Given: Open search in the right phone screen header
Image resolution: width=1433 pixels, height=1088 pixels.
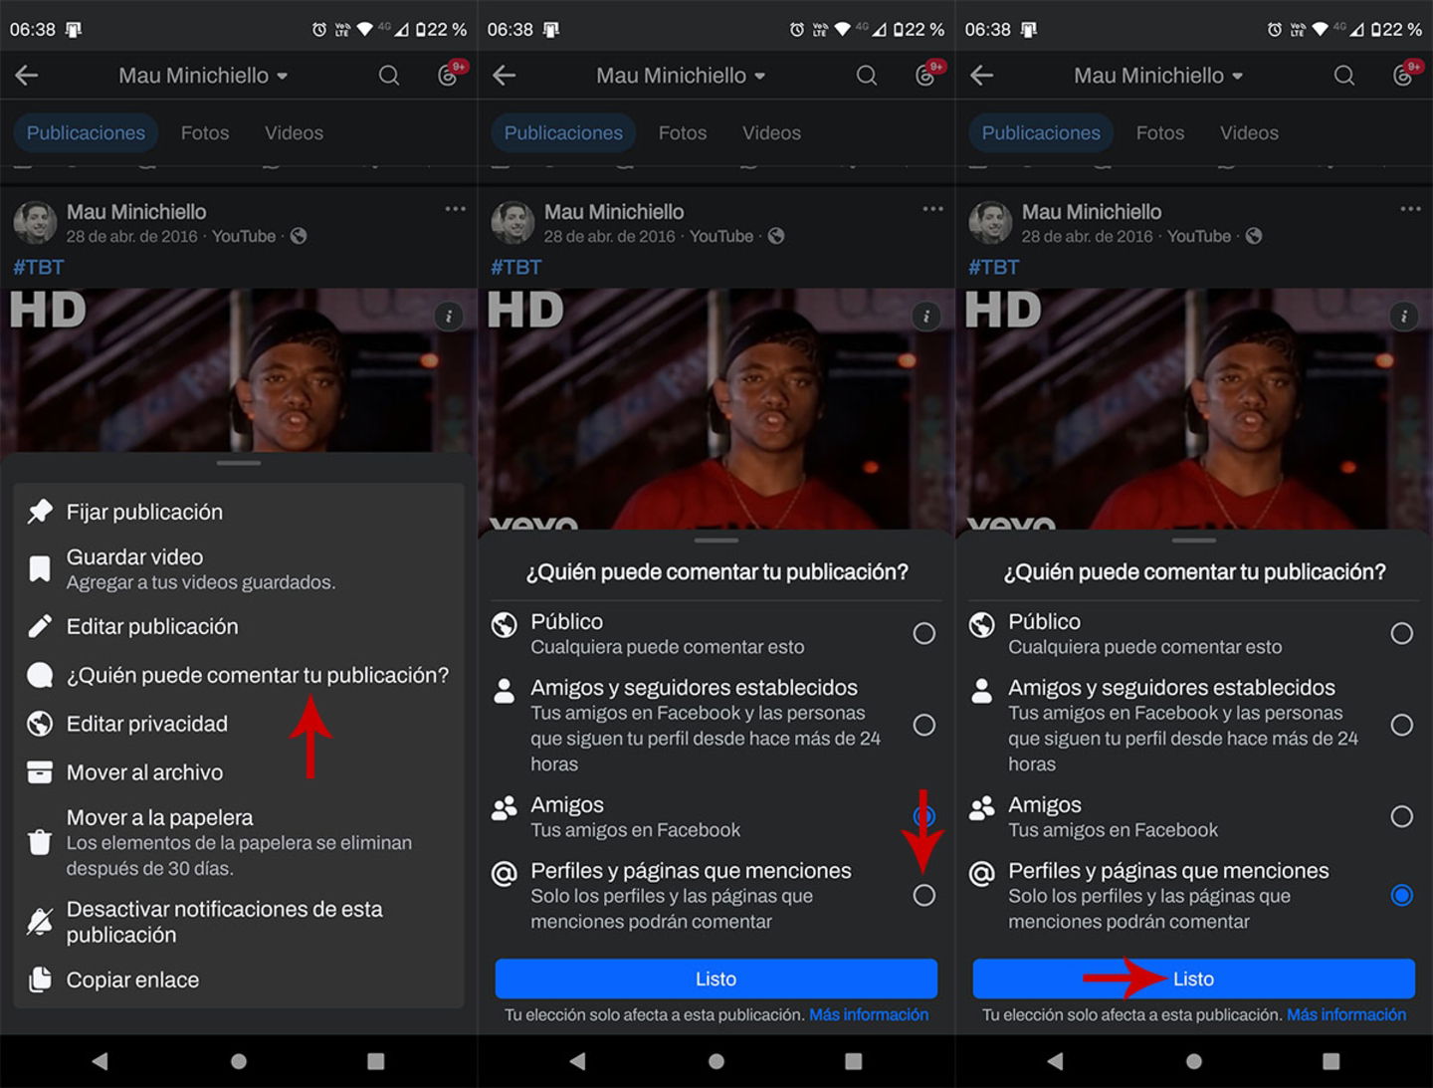Looking at the screenshot, I should pyautogui.click(x=1343, y=76).
